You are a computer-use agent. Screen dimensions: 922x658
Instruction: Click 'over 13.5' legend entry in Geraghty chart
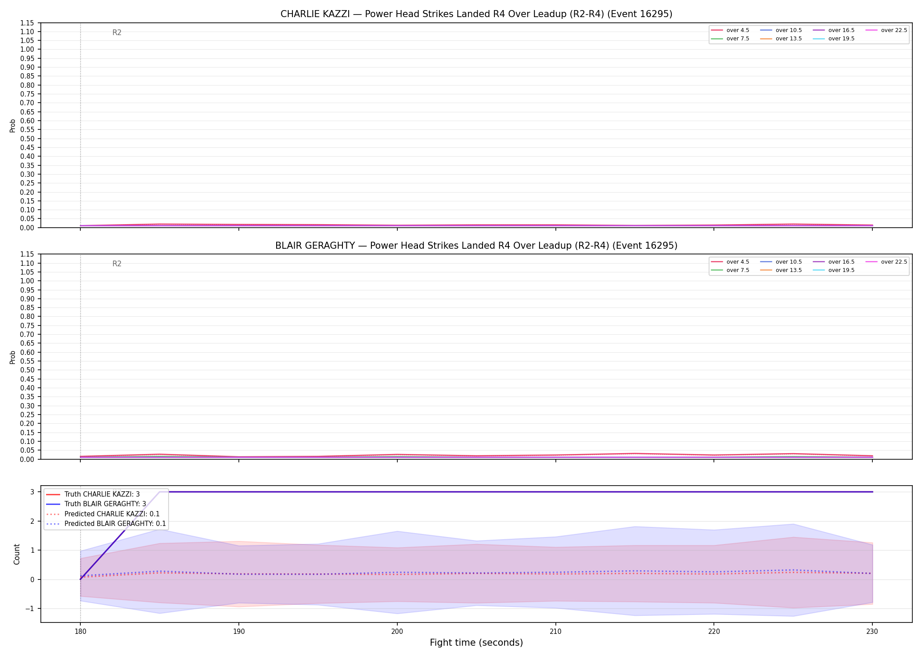(x=781, y=270)
